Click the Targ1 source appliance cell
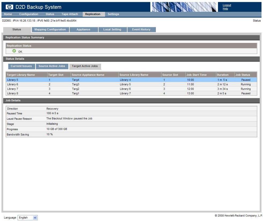 pos(76,93)
